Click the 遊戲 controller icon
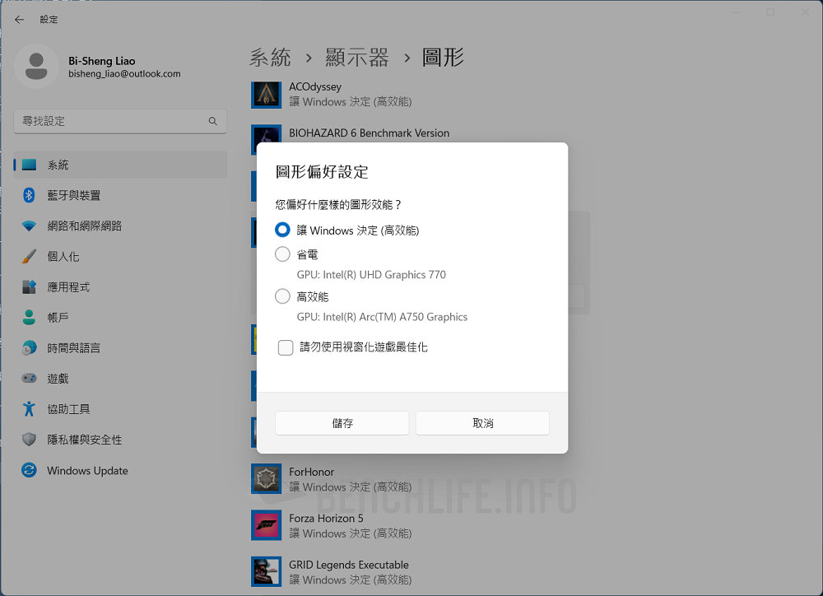This screenshot has height=596, width=823. tap(30, 379)
